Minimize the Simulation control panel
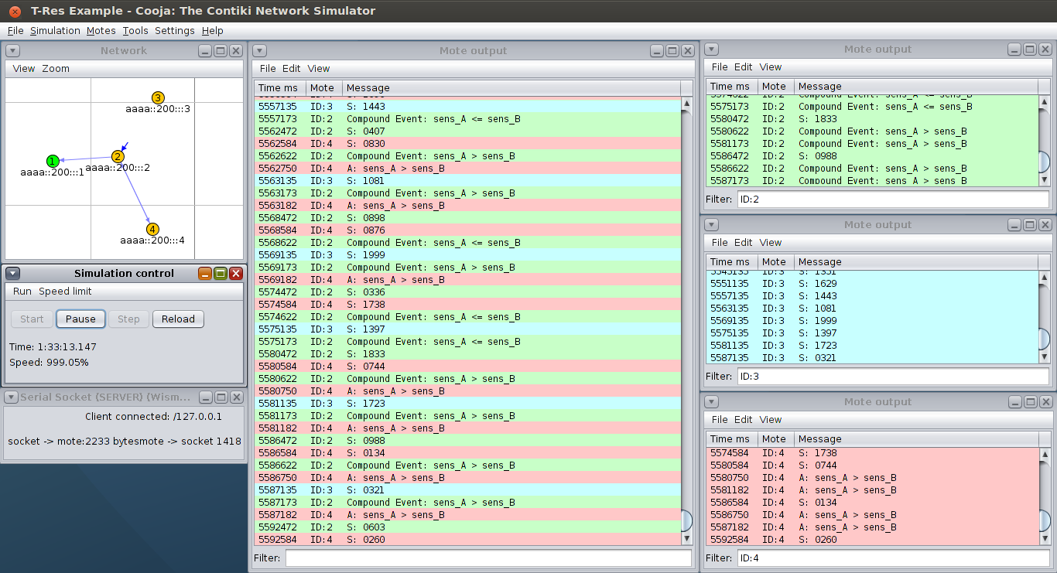 point(205,273)
